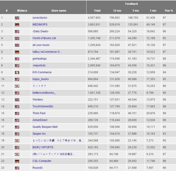The width and height of the screenshot is (176, 171).
Task: Click the German flag beside CSL-Computer
Action: pos(17,161)
